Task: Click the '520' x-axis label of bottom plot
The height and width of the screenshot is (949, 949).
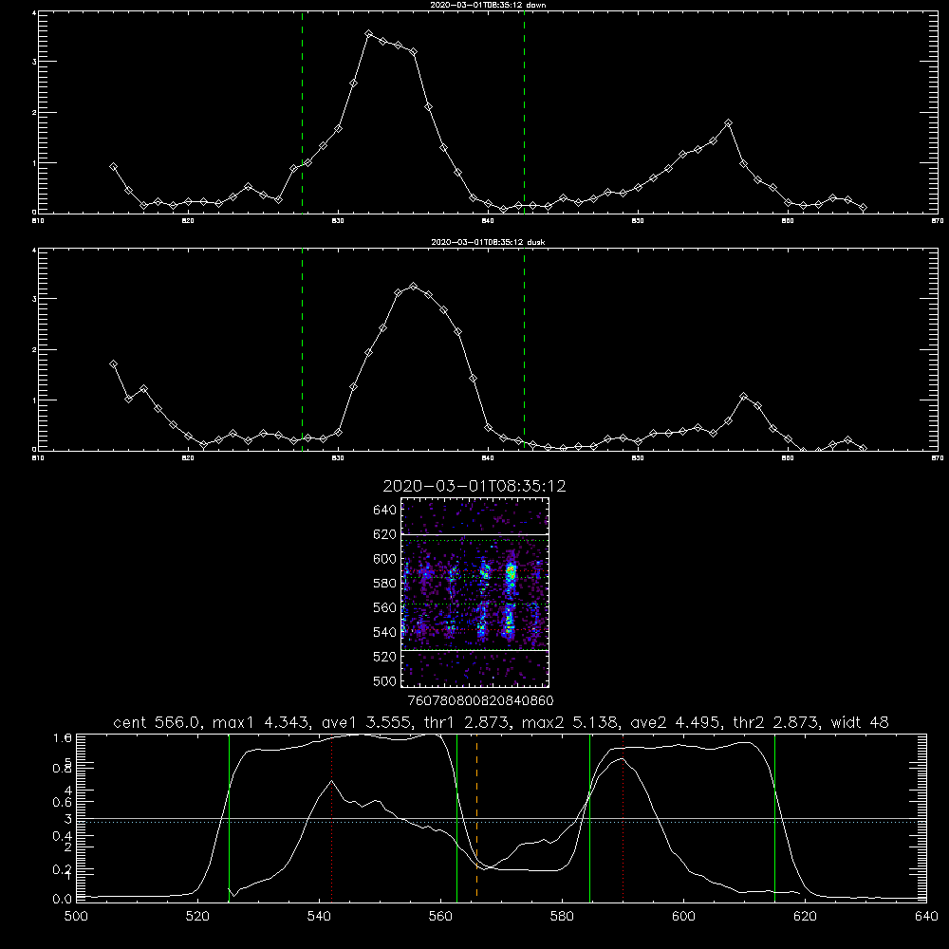Action: pos(197,917)
